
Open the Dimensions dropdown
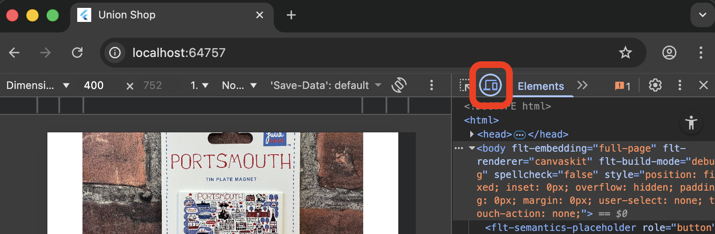click(x=38, y=85)
